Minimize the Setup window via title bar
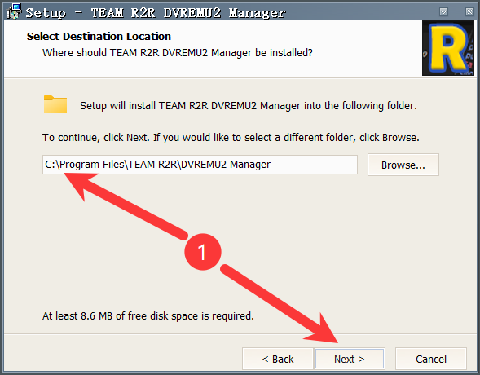The width and height of the screenshot is (480, 375). 443,11
